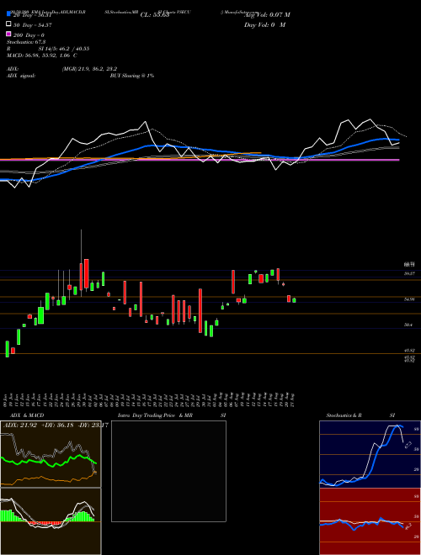This screenshot has width=421, height=555.
Task: Click the MACD histogram chart panel
Action: coord(51,521)
